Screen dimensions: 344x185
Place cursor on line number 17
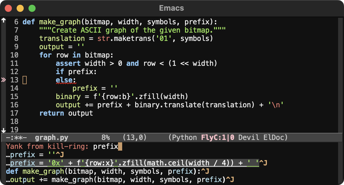[14, 113]
